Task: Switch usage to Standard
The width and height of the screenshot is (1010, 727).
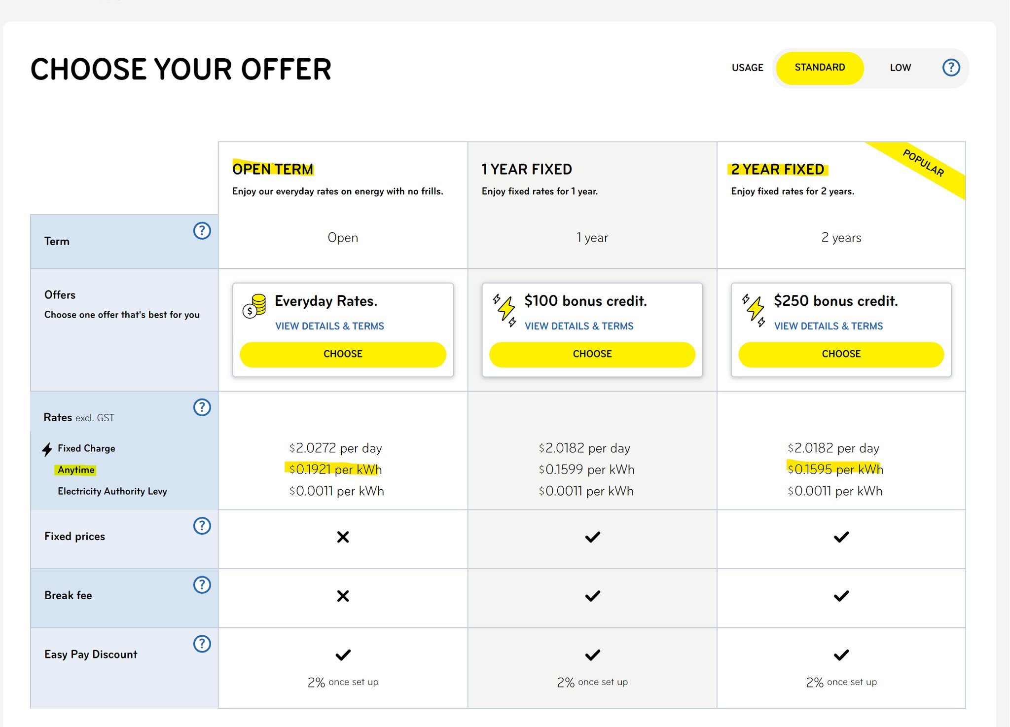Action: 820,68
